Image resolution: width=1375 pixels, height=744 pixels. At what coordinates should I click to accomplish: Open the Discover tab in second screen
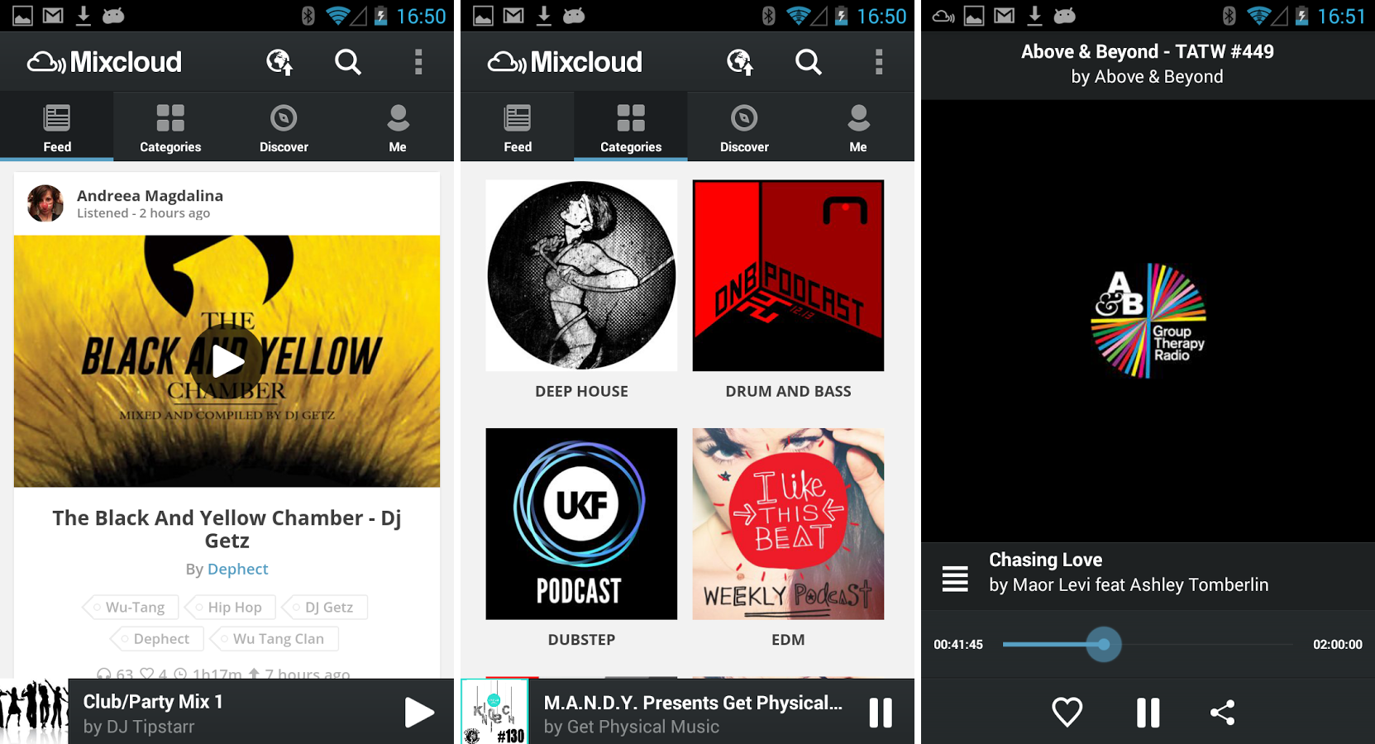click(x=744, y=126)
